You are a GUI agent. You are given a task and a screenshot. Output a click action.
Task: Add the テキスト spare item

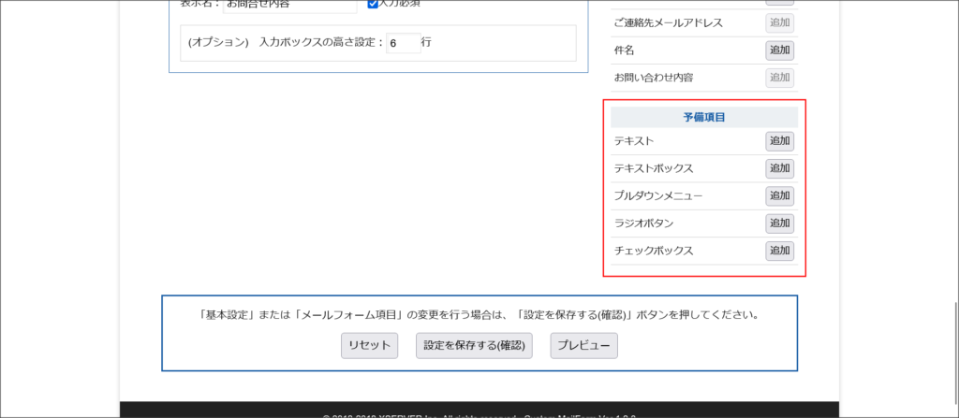pyautogui.click(x=780, y=141)
